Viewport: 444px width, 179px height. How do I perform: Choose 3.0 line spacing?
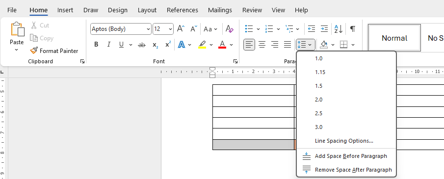coord(346,127)
